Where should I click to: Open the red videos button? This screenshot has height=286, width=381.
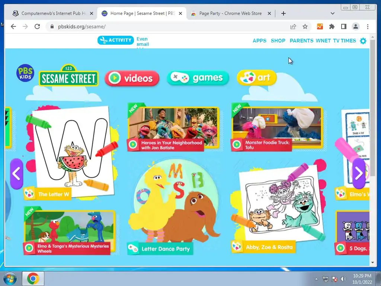[x=132, y=78]
